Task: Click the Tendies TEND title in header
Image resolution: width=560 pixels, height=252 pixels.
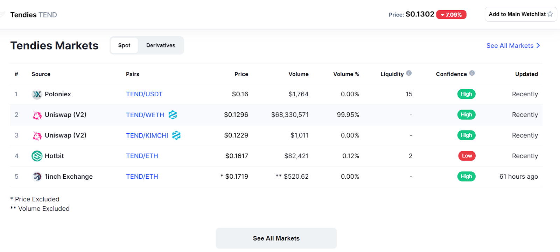Action: click(34, 15)
